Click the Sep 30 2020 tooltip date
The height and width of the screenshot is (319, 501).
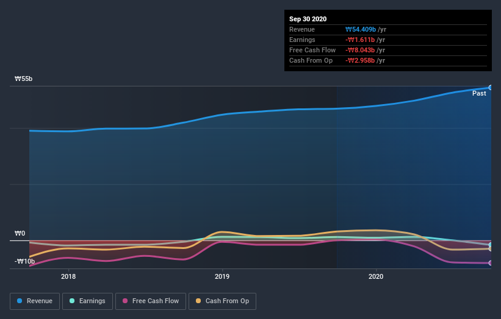[x=308, y=19]
